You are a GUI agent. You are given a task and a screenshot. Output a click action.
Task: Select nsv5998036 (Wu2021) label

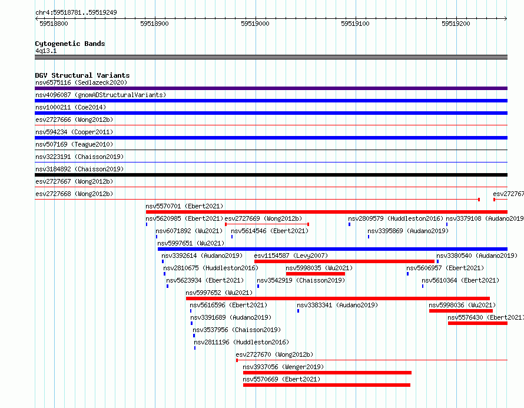(x=462, y=305)
